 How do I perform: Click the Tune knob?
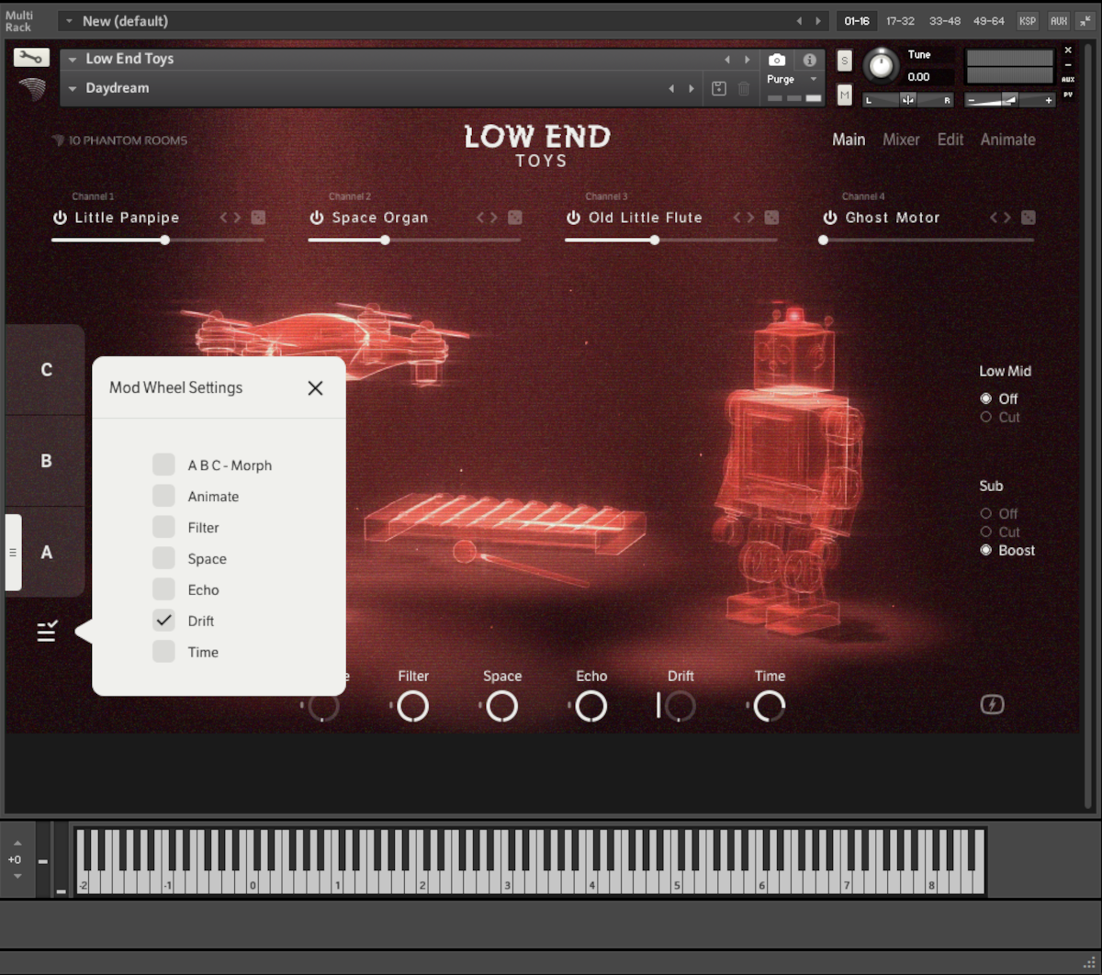tap(881, 64)
